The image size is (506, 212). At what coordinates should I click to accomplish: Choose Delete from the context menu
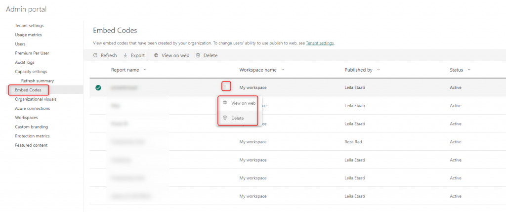tap(237, 118)
